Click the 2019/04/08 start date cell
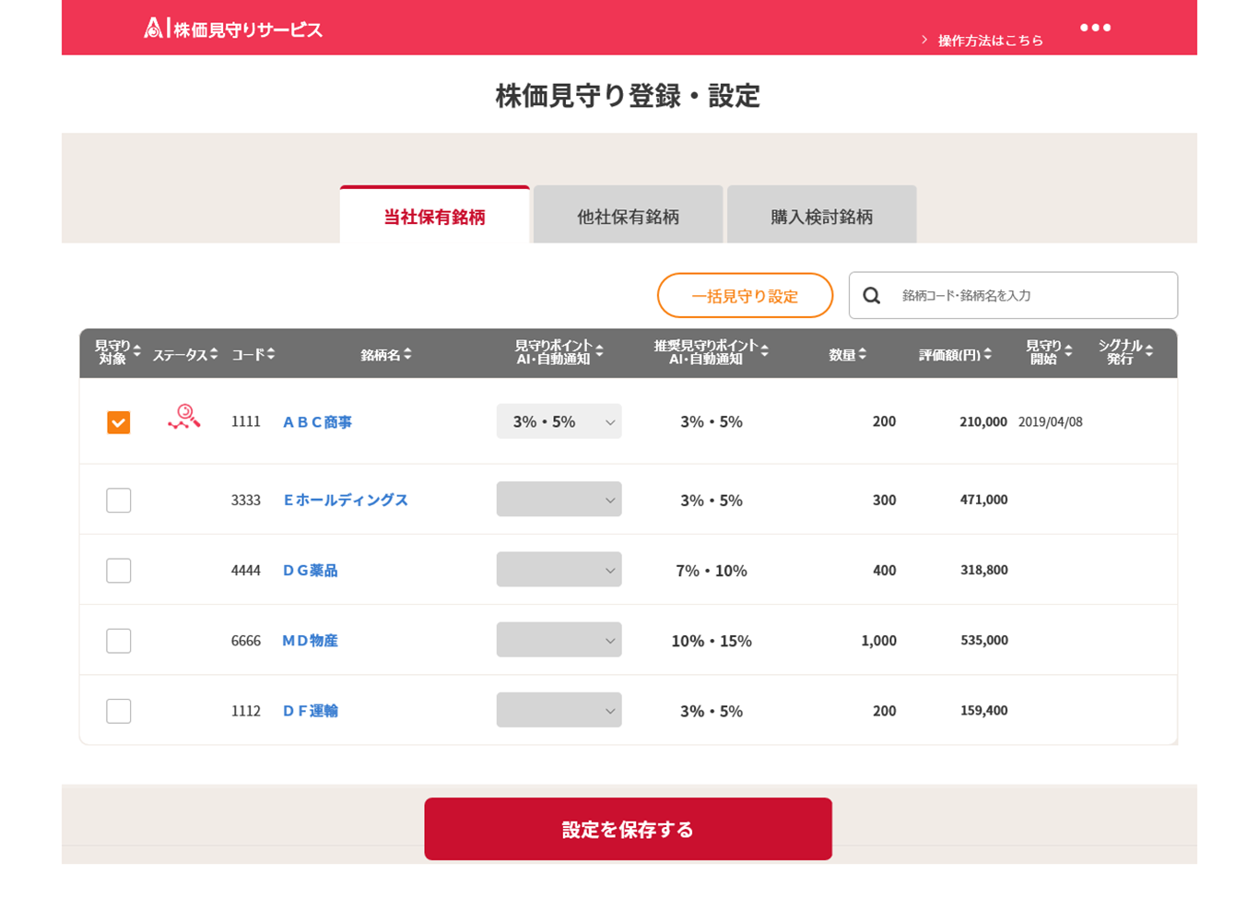Viewport: 1259px width, 922px height. [x=1051, y=422]
